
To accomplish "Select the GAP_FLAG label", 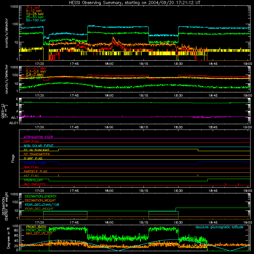I will (31, 141).
